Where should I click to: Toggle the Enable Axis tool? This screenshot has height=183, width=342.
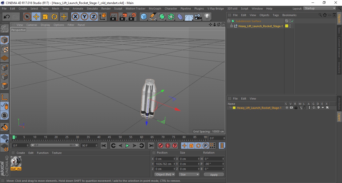coord(5,97)
